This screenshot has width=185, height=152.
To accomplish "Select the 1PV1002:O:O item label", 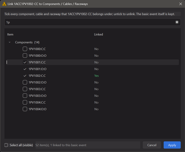I will (x=38, y=82).
